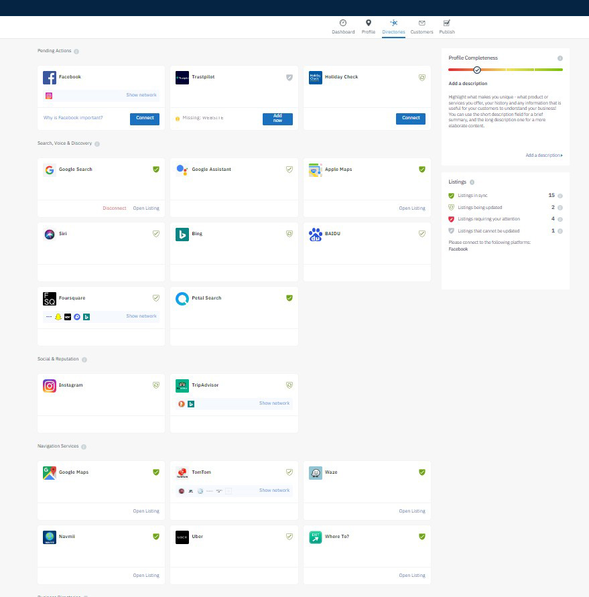This screenshot has width=589, height=597.
Task: Click Facebook link under Listings panel
Action: tap(458, 249)
